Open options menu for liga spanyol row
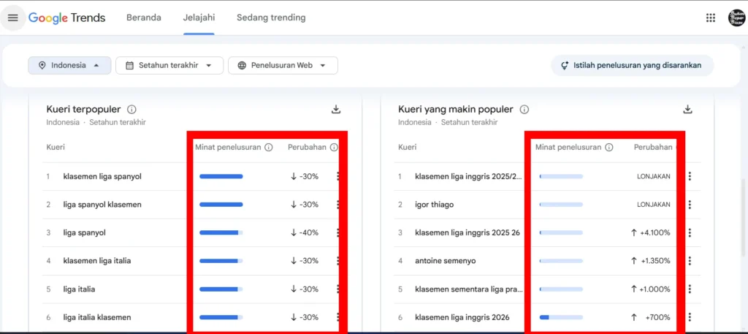748x334 pixels. click(338, 233)
